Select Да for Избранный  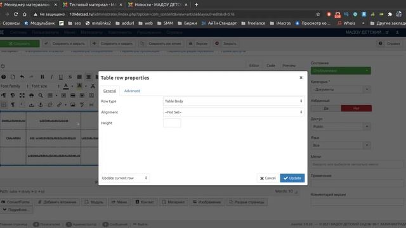tap(326, 108)
